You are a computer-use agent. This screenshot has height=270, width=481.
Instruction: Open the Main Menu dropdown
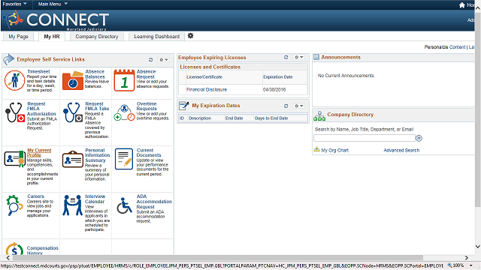point(53,4)
